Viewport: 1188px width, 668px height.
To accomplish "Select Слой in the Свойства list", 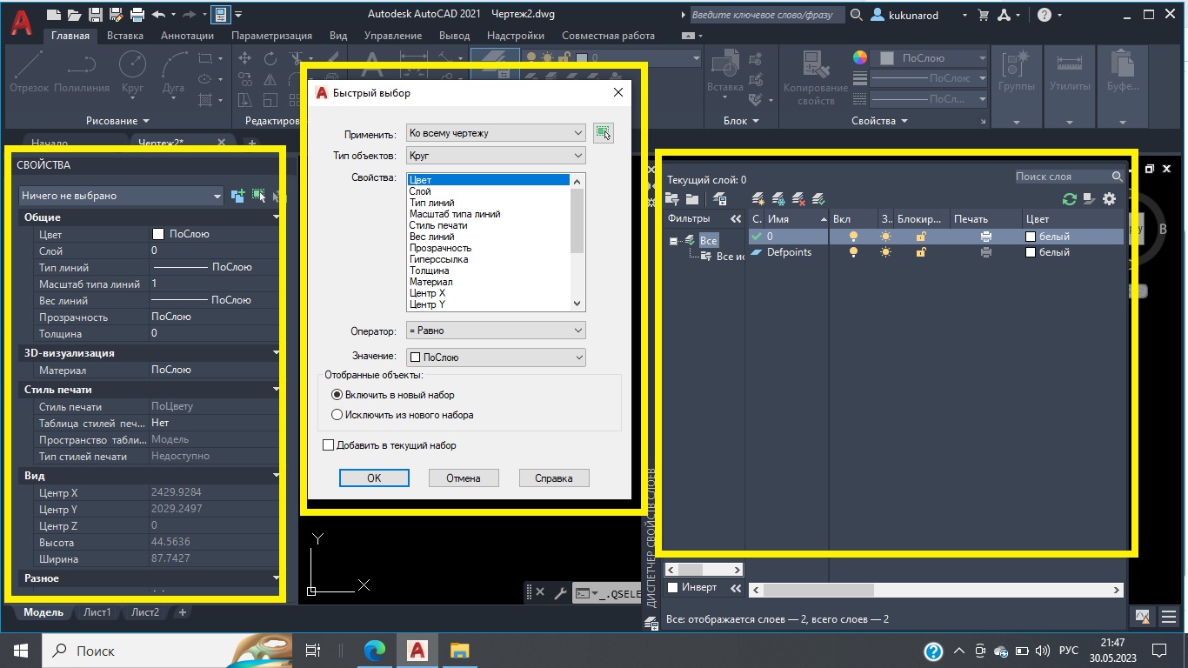I will click(488, 191).
